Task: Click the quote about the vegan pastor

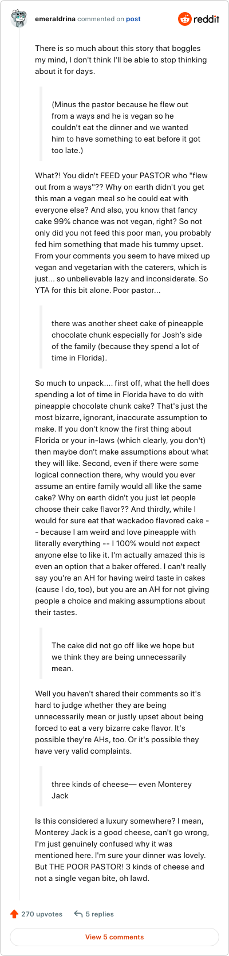Action: [120, 127]
